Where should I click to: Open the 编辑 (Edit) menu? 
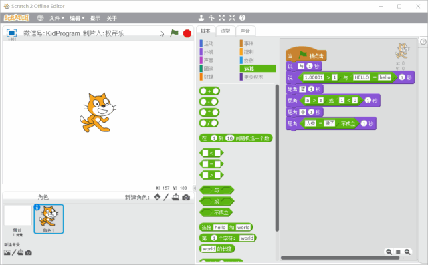pyautogui.click(x=77, y=18)
